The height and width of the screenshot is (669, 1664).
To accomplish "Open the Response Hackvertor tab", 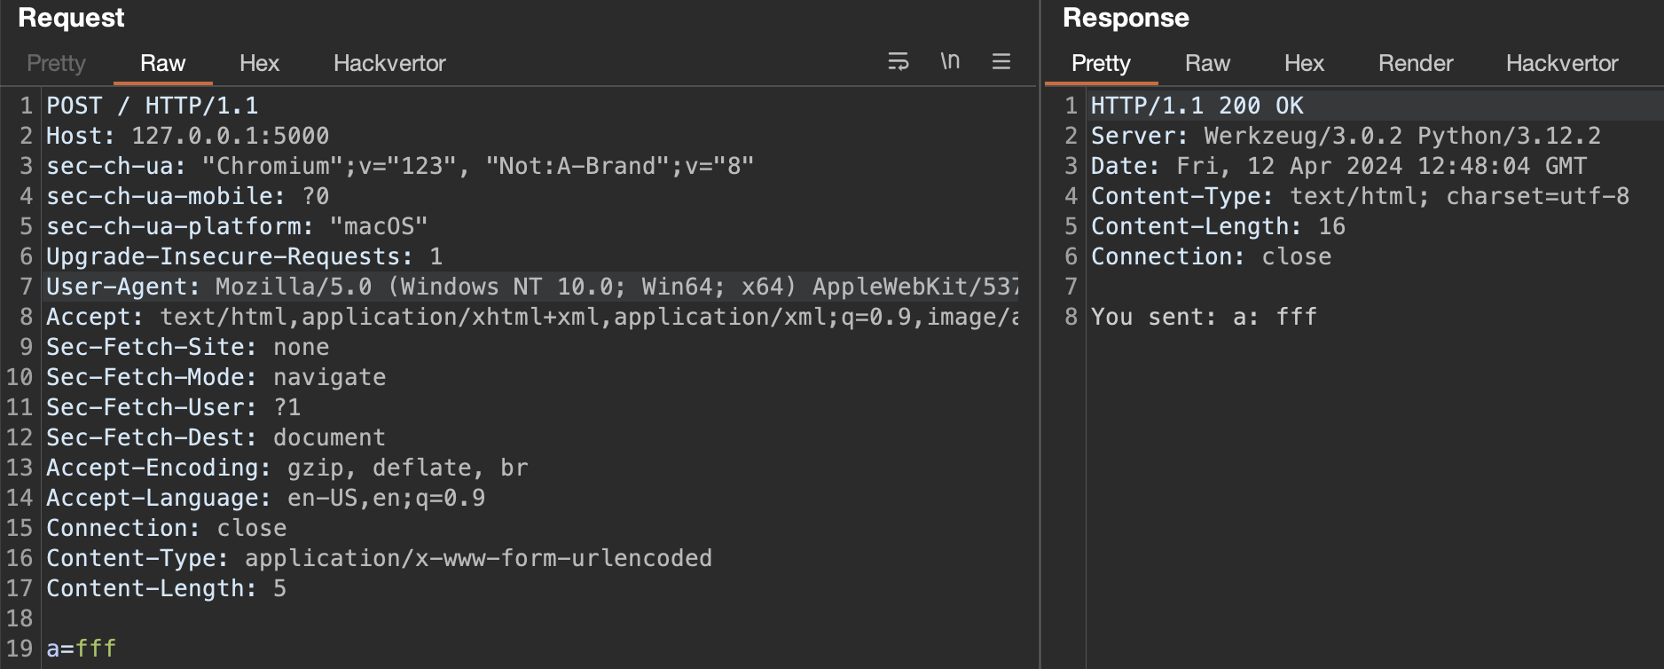I will [x=1562, y=63].
